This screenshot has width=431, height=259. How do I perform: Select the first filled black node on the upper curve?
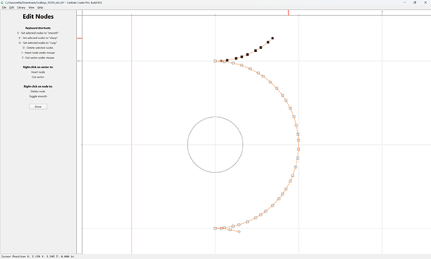(227, 60)
